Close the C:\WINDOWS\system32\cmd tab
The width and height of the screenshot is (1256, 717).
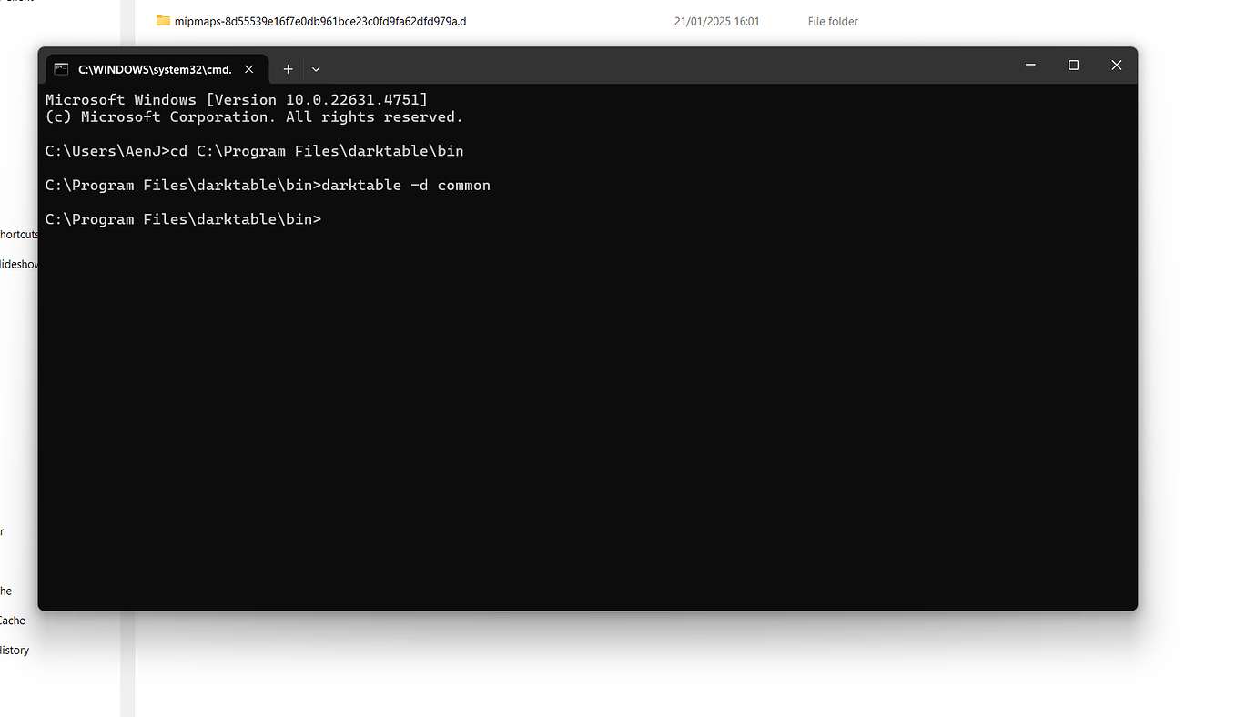point(248,68)
